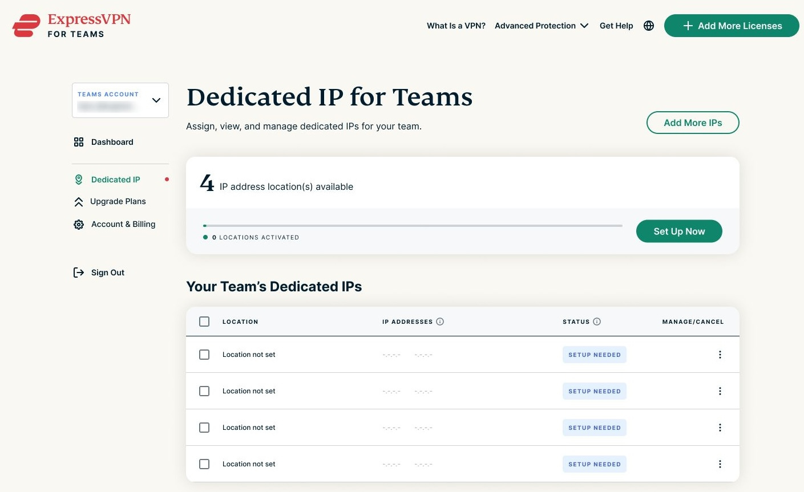Click the 'Your Team's Dedicated IPs' heading
Image resolution: width=804 pixels, height=492 pixels.
pos(274,286)
